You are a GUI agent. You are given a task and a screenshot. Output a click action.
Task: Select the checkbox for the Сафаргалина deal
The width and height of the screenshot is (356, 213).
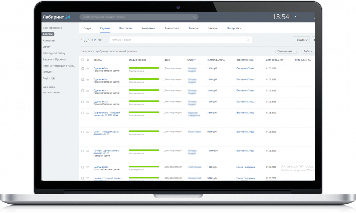coord(83,113)
